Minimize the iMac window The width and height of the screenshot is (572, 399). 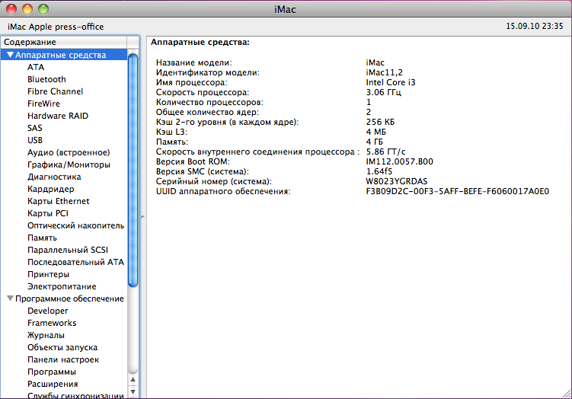pyautogui.click(x=27, y=8)
